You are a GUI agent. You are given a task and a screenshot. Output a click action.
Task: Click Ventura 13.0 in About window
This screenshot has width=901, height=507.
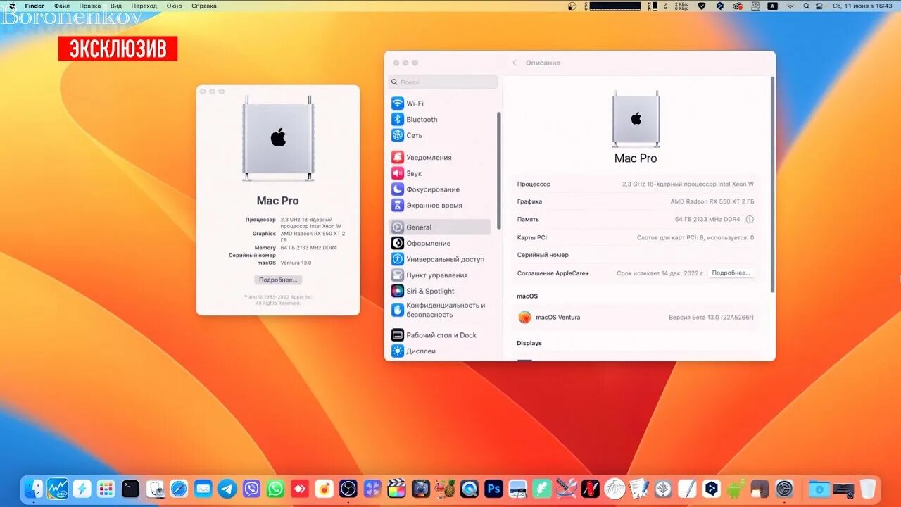coord(296,263)
